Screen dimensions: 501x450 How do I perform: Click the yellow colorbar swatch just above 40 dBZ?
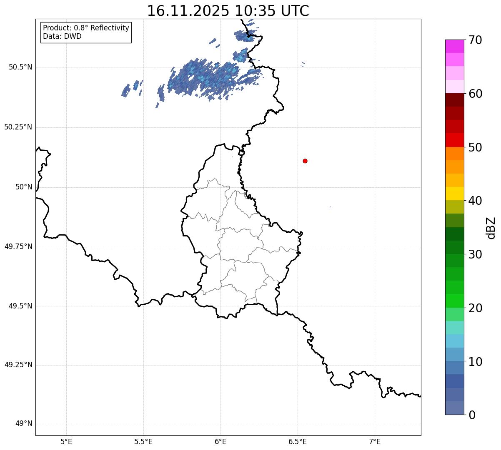tap(455, 194)
